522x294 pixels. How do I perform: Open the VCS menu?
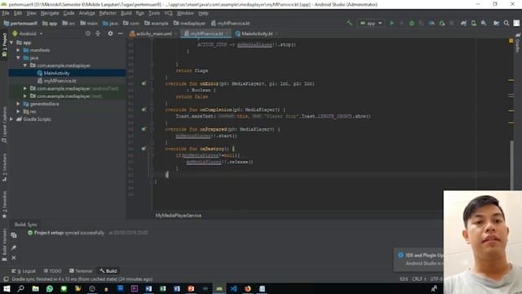point(169,13)
